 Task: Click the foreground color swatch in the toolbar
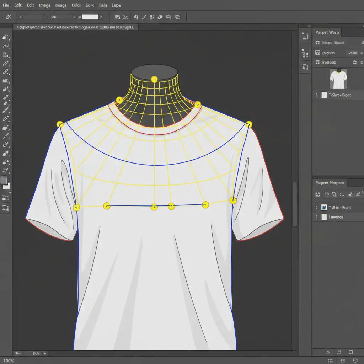point(4,181)
